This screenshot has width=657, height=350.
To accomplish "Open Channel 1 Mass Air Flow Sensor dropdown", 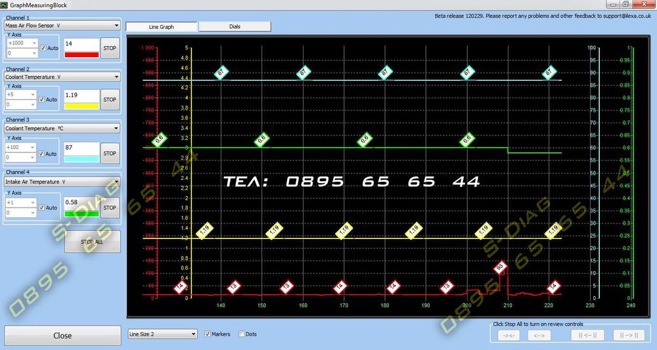I will [62, 26].
